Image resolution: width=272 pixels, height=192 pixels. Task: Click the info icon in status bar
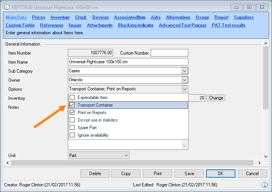265,185
